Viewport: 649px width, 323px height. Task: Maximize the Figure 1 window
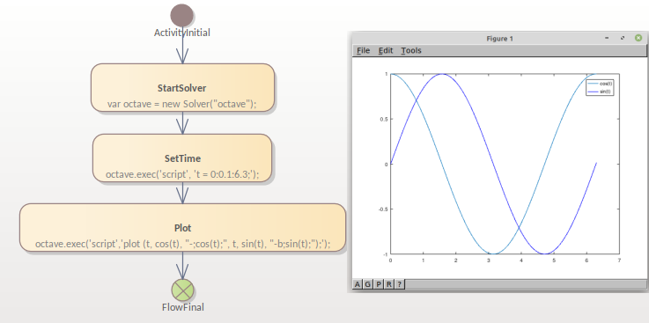tap(622, 38)
